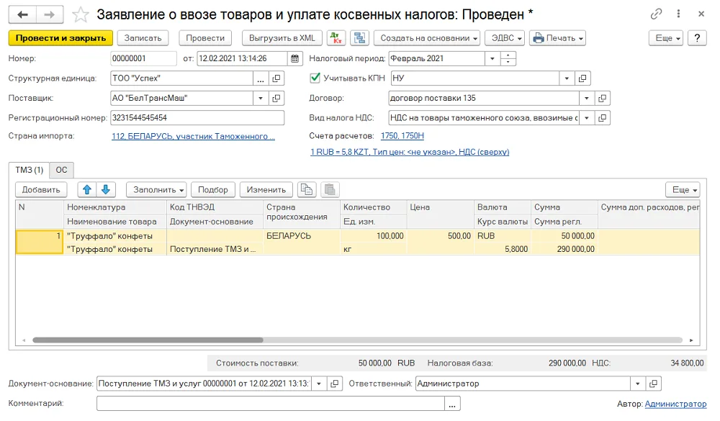Click the ellipsis in Комментарий field
Image resolution: width=720 pixels, height=421 pixels.
coord(452,404)
